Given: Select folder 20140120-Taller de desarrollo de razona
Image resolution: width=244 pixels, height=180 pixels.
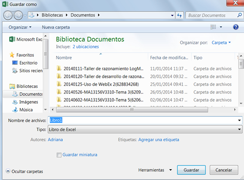Looking at the screenshot, I should pyautogui.click(x=100, y=76).
